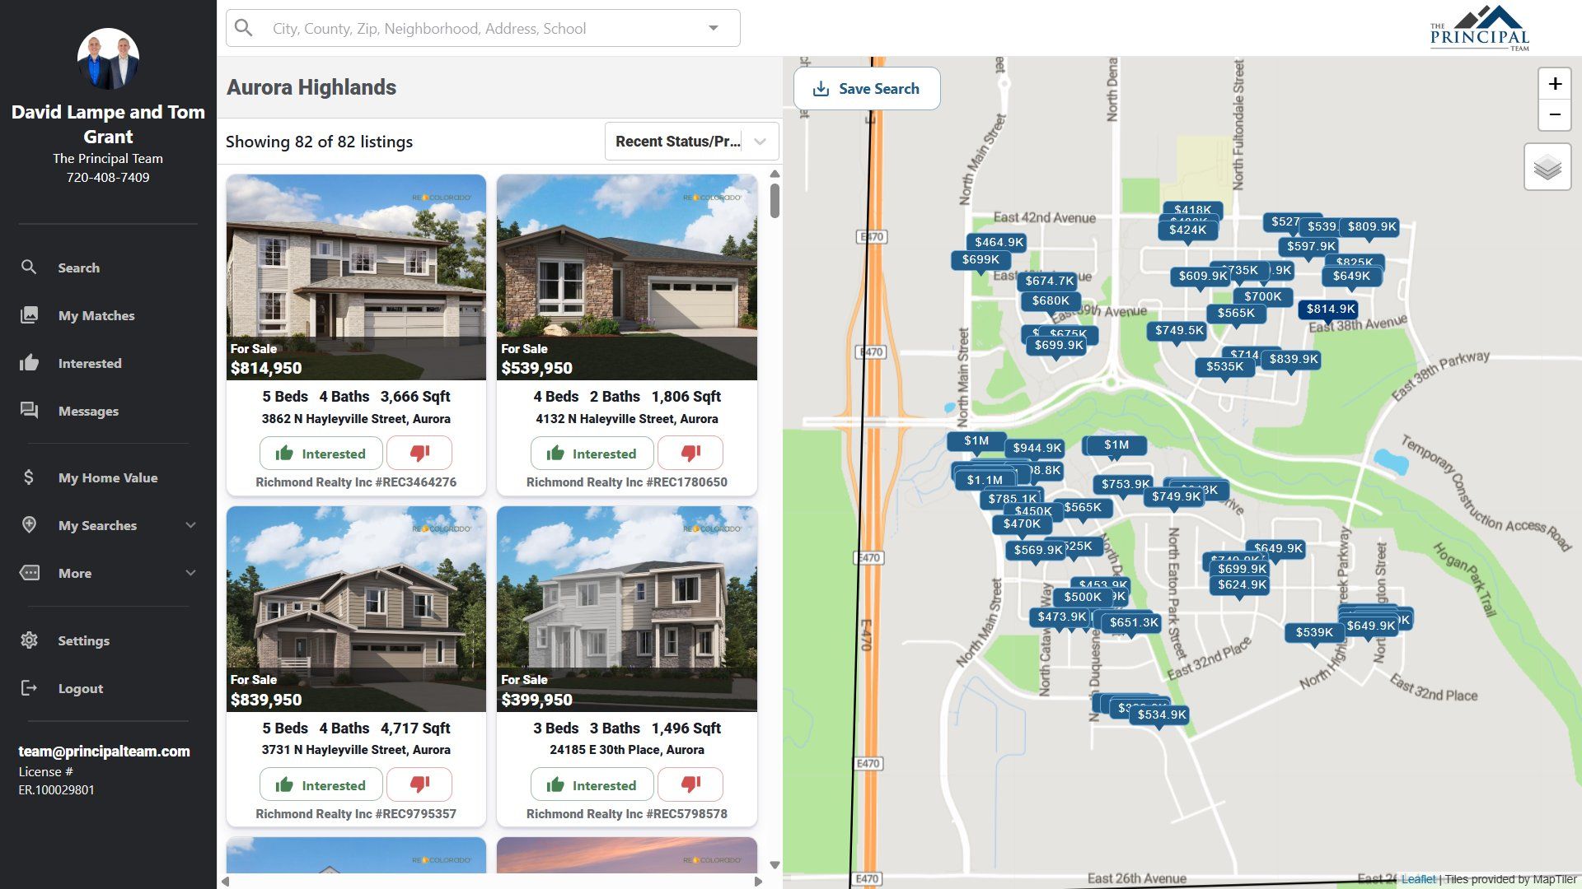The height and width of the screenshot is (889, 1582).
Task: Select the $569.9K map marker
Action: pyautogui.click(x=1038, y=550)
